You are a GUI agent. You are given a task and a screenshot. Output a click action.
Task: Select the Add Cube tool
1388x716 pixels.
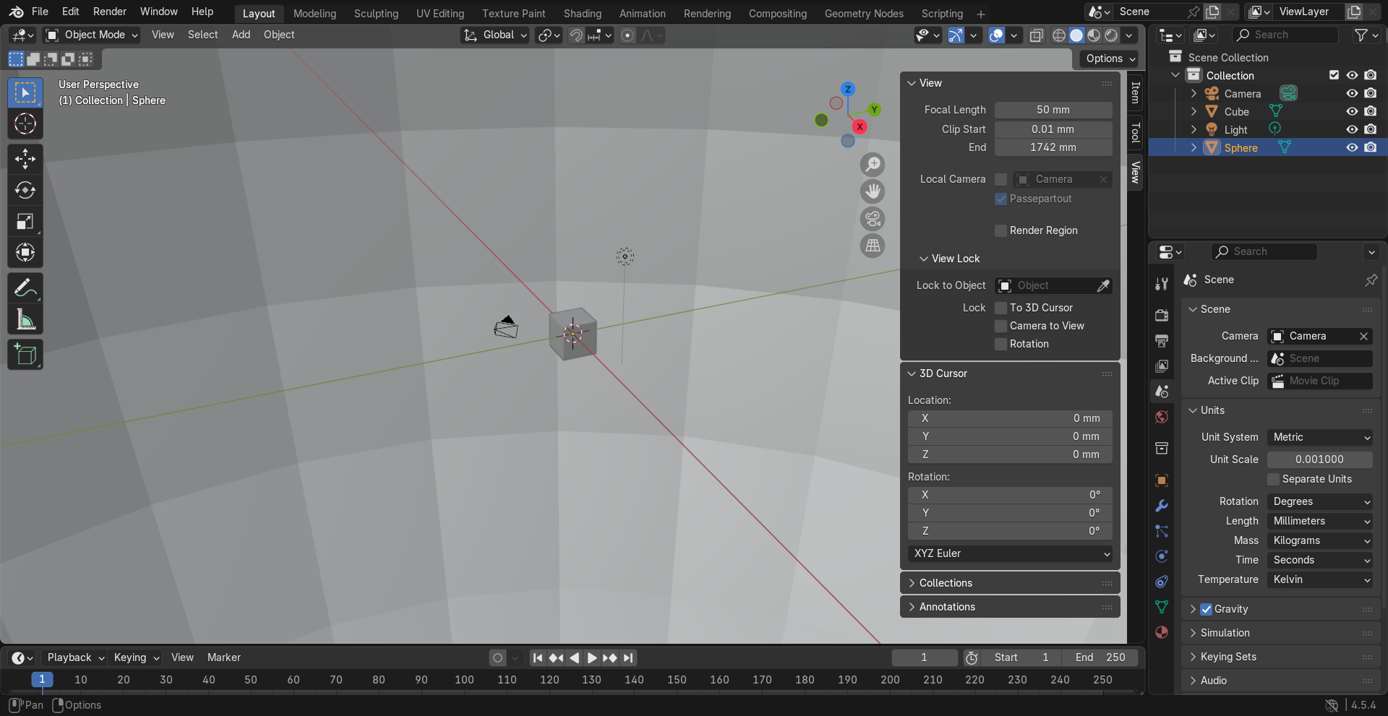[25, 355]
